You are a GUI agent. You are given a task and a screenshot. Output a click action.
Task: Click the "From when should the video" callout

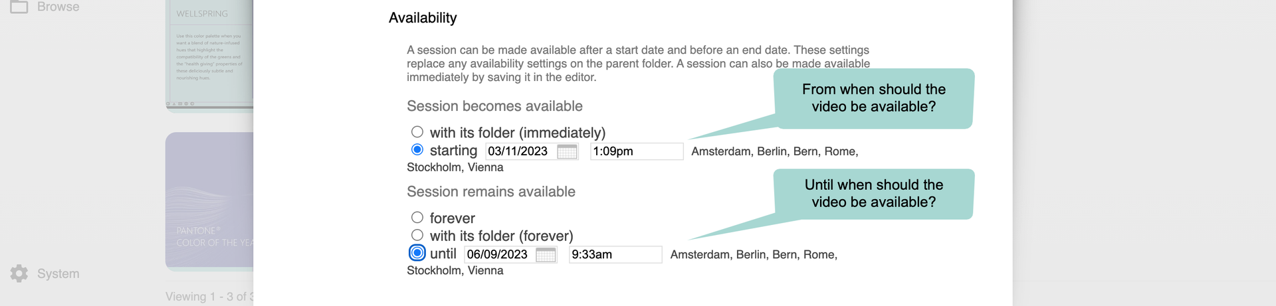(873, 98)
